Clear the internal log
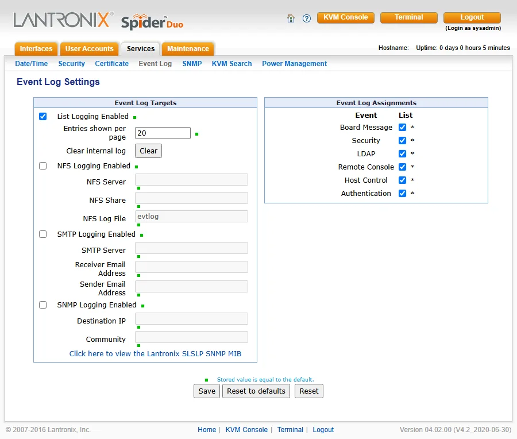The height and width of the screenshot is (439, 517). click(x=148, y=151)
